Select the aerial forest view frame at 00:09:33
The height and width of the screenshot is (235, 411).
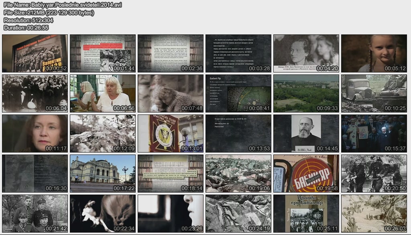click(x=306, y=93)
